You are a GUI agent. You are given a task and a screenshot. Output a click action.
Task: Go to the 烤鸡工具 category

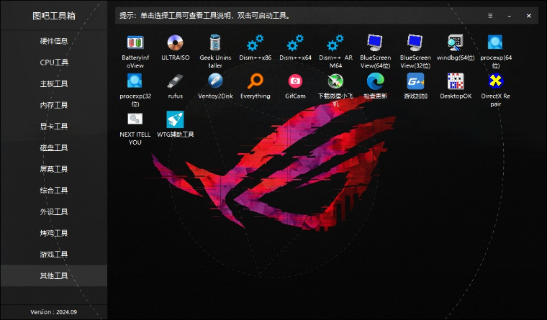54,233
